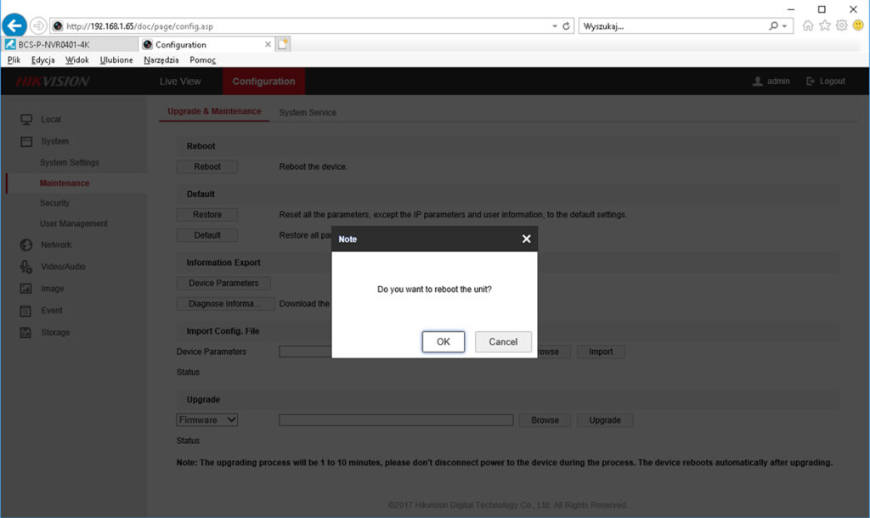Screen dimensions: 870x518
Task: Click the Restore button under Default
Action: [x=206, y=214]
